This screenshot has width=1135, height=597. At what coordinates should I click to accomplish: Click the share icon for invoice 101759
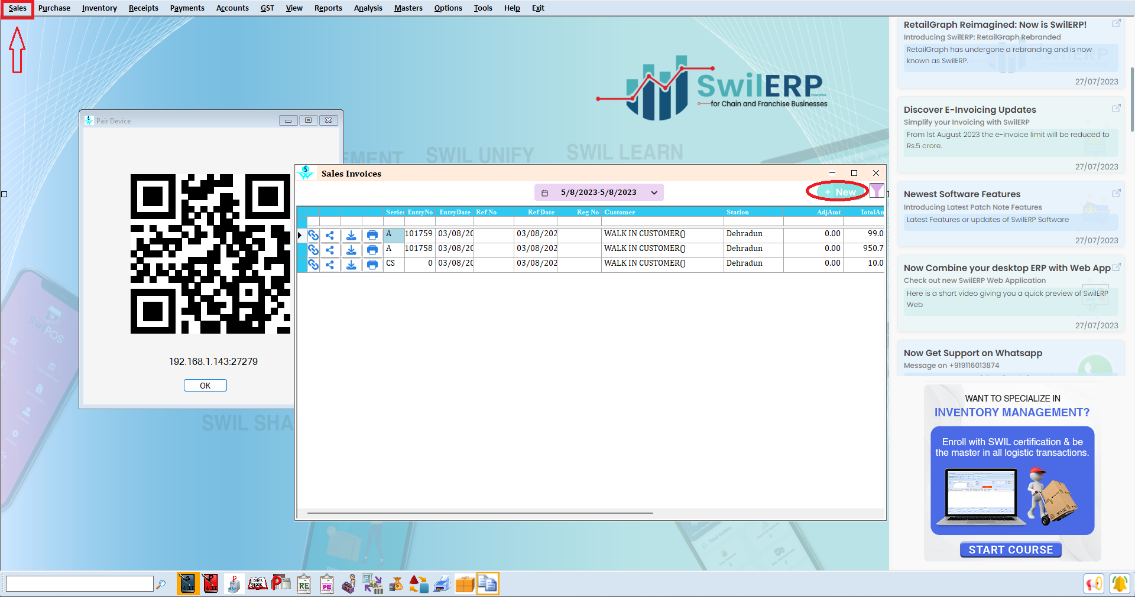coord(330,235)
